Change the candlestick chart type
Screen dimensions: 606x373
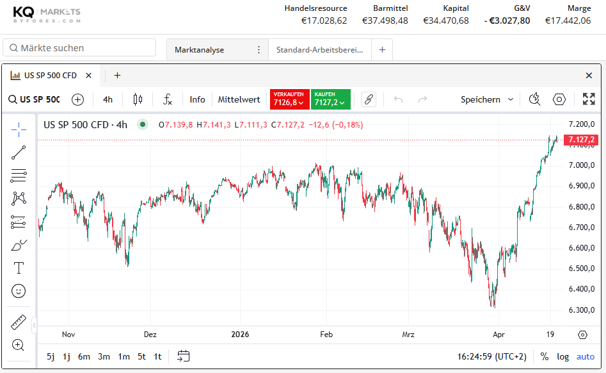click(138, 99)
